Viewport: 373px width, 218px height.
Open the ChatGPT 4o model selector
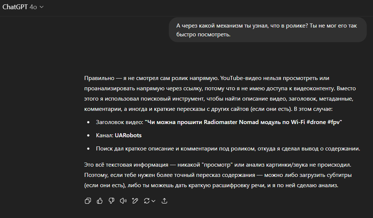[x=23, y=7]
